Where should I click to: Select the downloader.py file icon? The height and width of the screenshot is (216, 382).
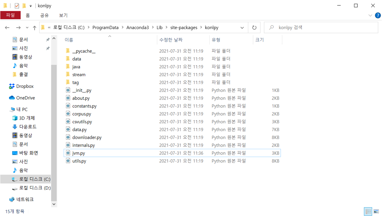point(68,137)
